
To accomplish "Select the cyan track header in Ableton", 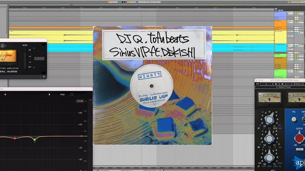I will 280,48.
